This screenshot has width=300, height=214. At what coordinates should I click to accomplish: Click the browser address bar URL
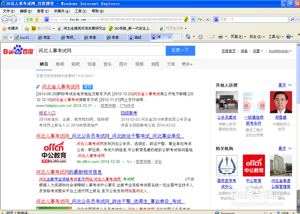(x=116, y=19)
